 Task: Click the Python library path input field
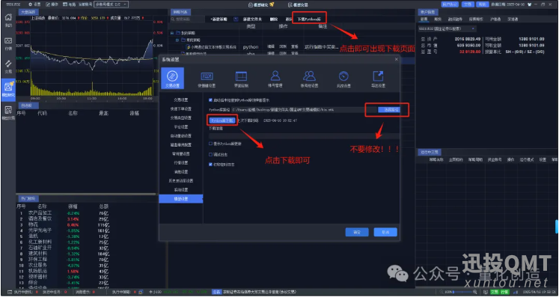[304, 110]
